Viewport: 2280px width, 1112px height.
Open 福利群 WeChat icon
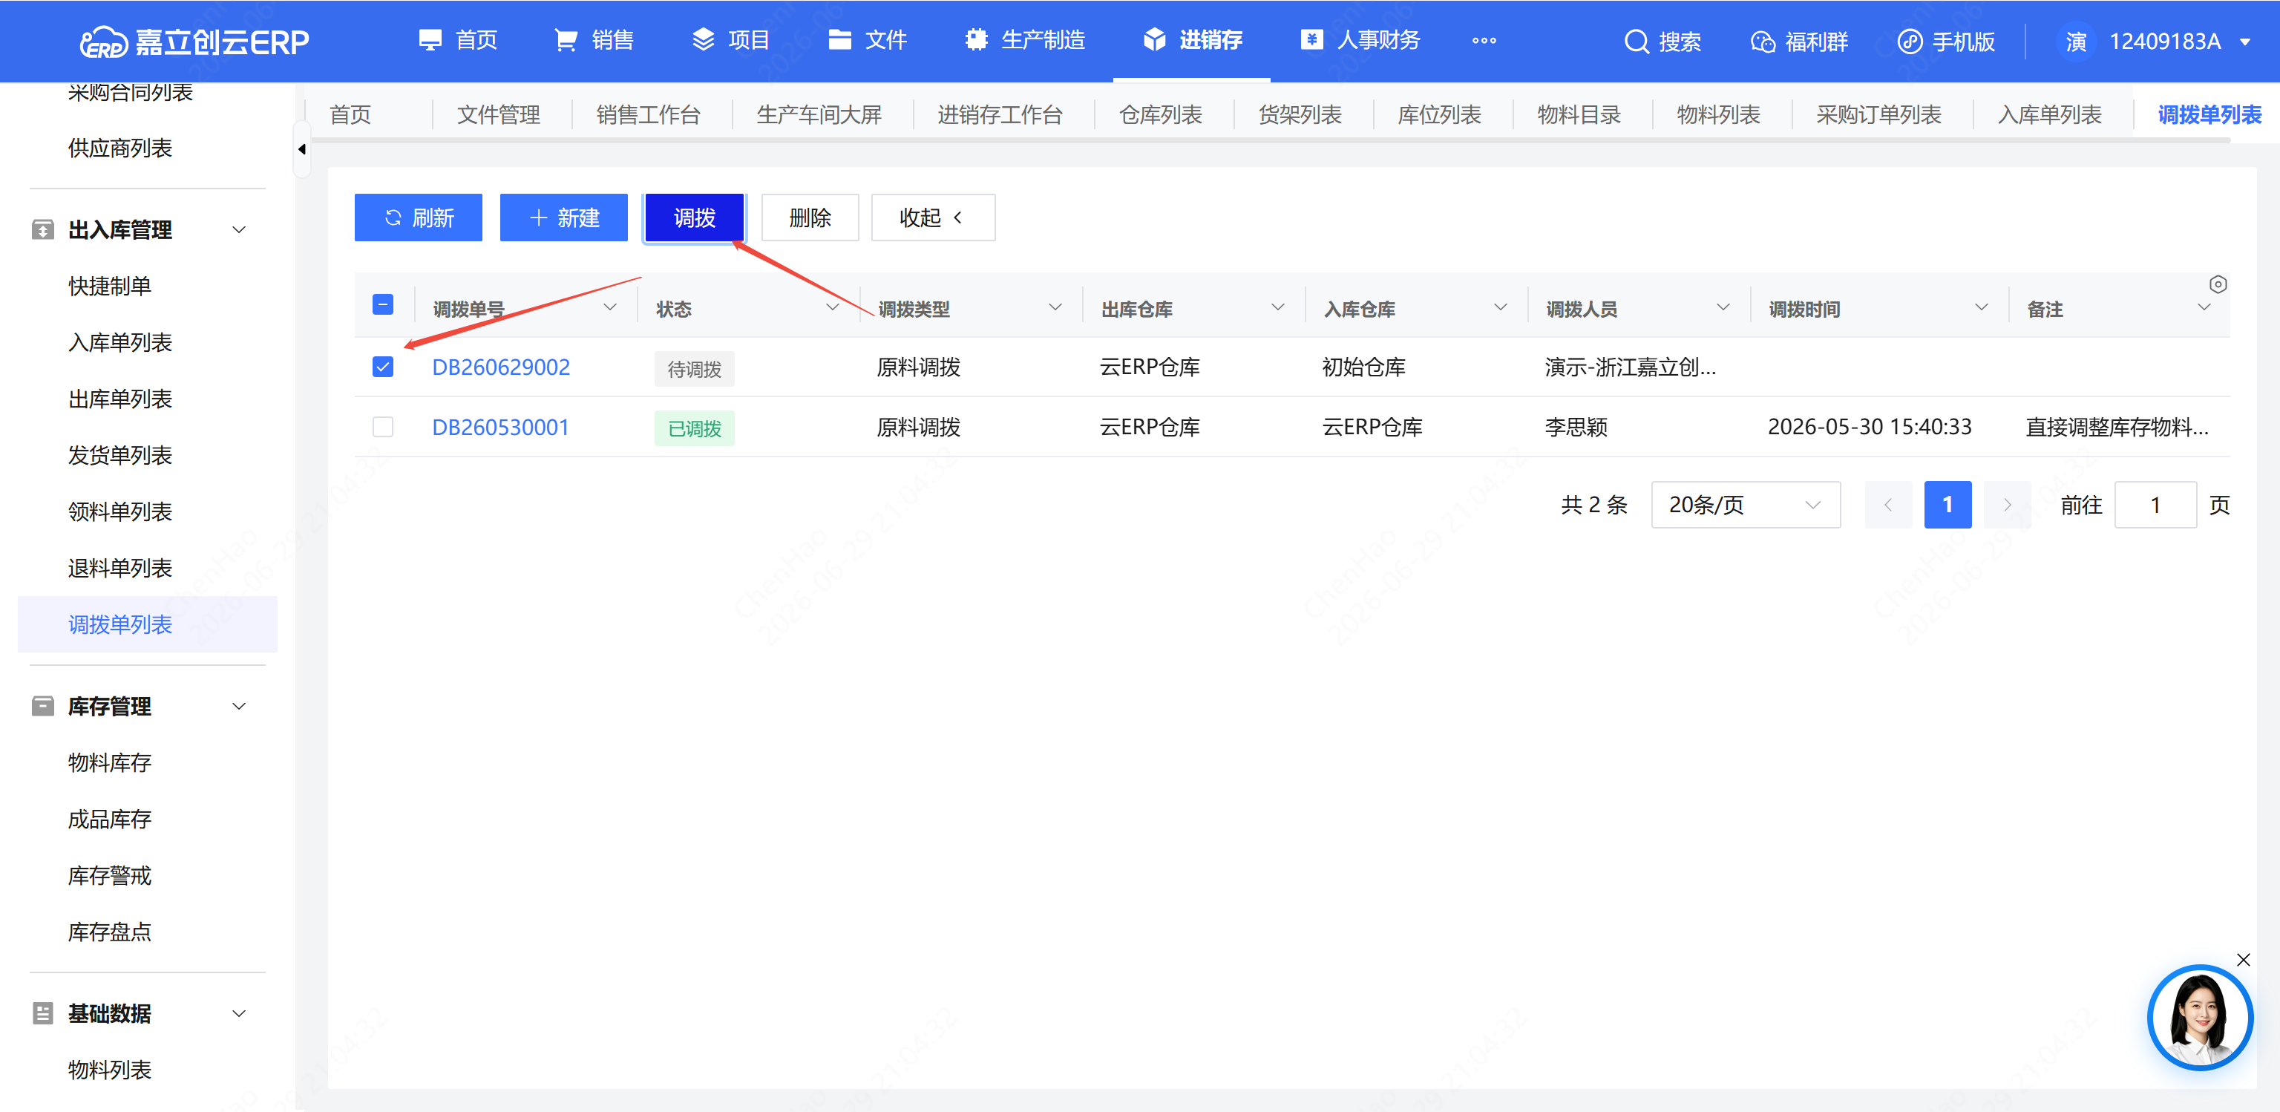(x=1763, y=42)
